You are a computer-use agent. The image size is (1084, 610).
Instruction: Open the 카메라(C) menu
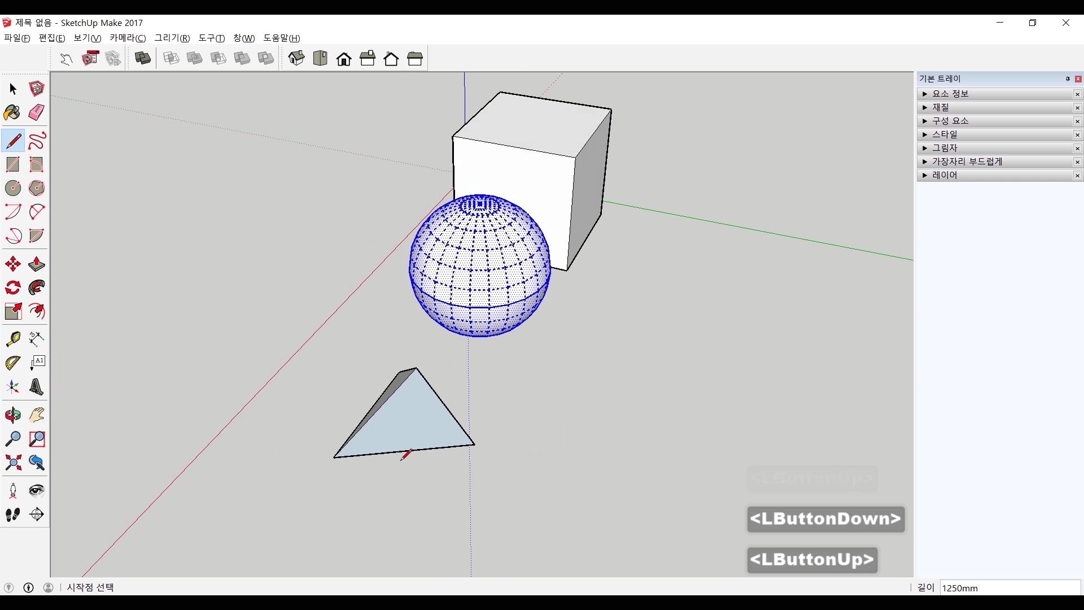[x=128, y=38]
